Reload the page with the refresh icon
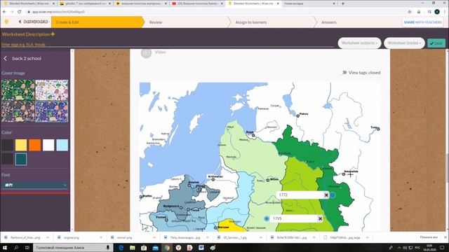Viewport: 449px width, 252px height. coord(19,12)
